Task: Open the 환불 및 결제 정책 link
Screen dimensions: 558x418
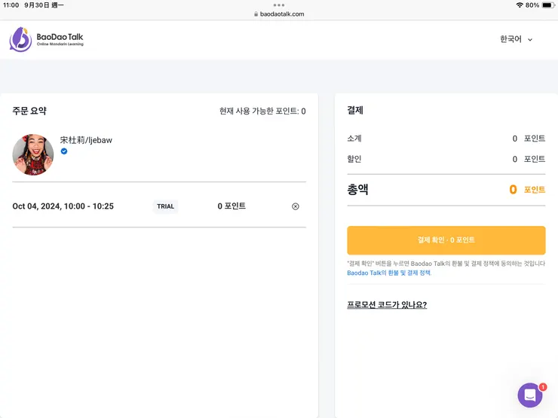Action: (x=389, y=273)
